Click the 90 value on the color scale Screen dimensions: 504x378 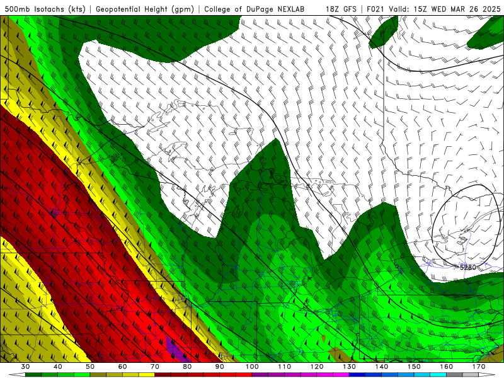click(220, 367)
